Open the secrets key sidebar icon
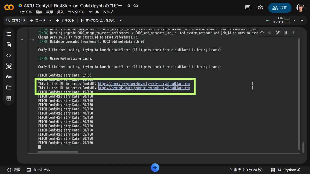Image resolution: width=310 pixels, height=174 pixels. pos(9,77)
